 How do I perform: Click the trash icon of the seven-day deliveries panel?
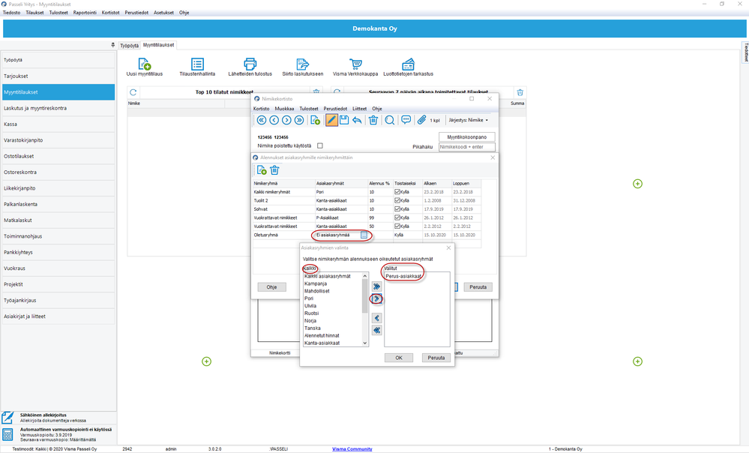(520, 92)
